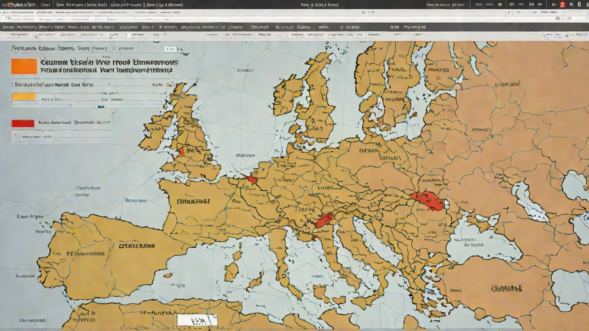The image size is (589, 331).
Task: Open the small white dropdown atop legend panel
Action: (x=170, y=49)
